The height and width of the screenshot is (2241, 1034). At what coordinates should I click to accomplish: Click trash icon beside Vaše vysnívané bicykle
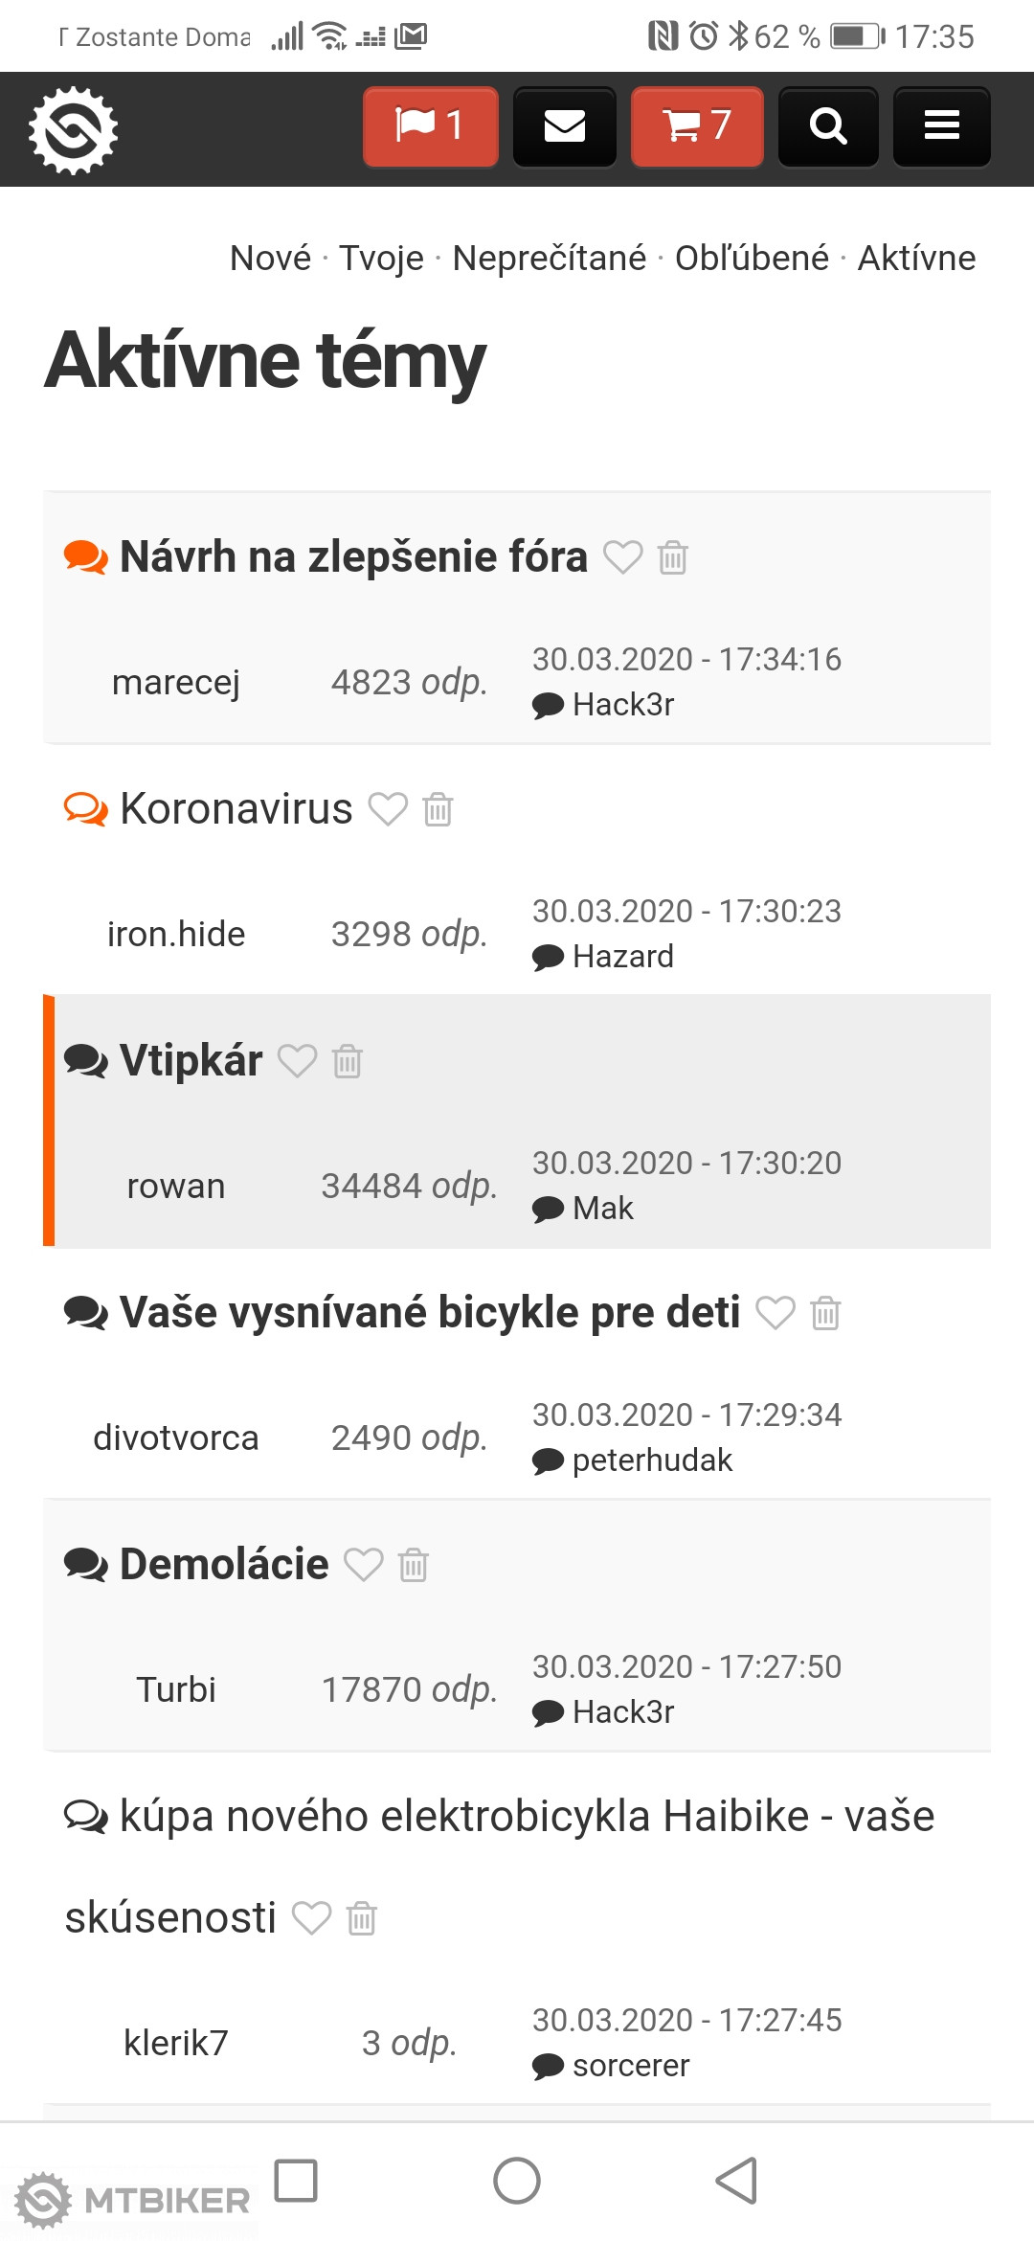825,1313
